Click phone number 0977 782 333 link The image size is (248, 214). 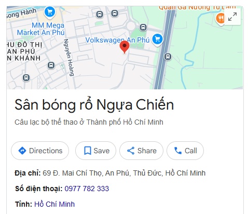(x=87, y=189)
